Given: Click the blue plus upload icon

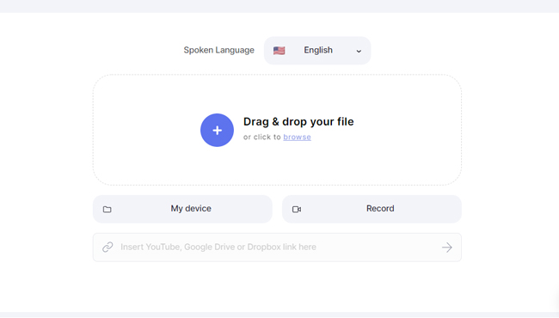Looking at the screenshot, I should point(217,130).
